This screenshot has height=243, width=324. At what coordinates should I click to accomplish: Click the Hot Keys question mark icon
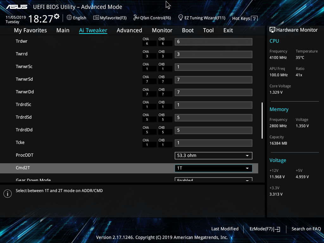[x=254, y=19]
